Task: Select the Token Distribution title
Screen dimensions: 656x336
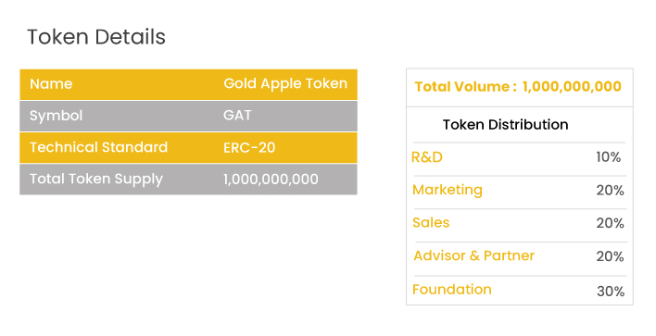Action: pos(505,125)
